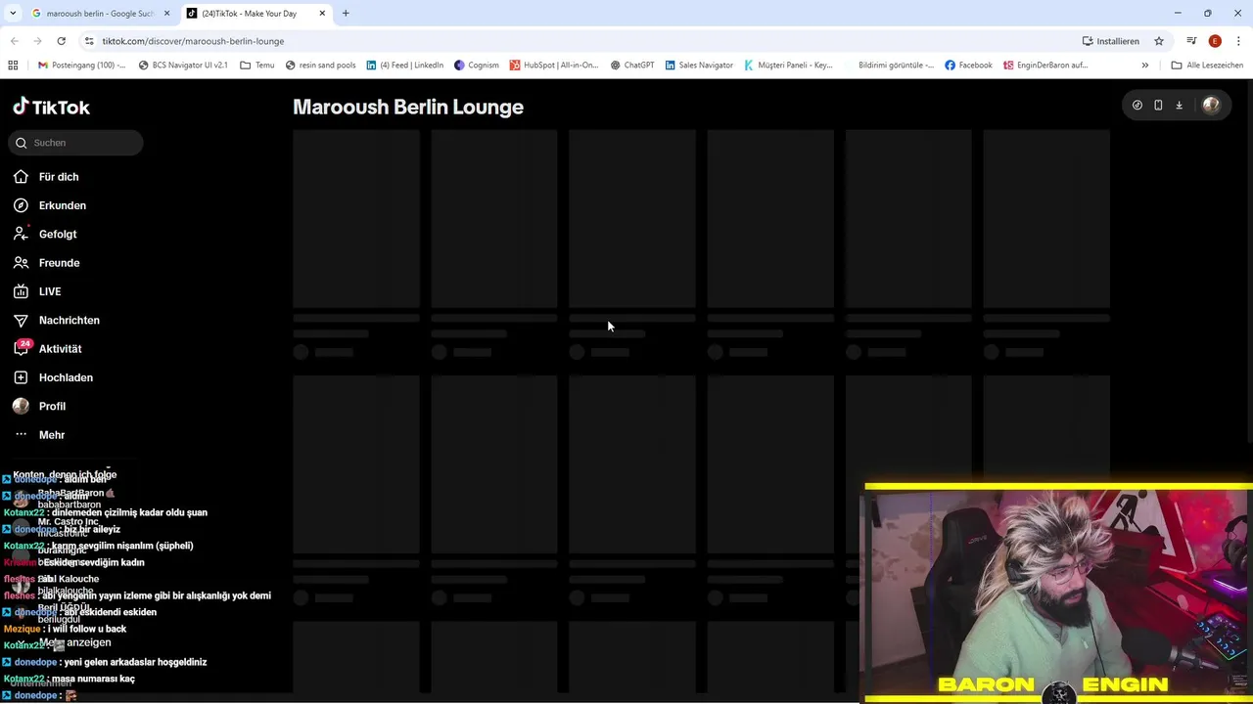Open Freunde in the sidebar

[x=59, y=263]
